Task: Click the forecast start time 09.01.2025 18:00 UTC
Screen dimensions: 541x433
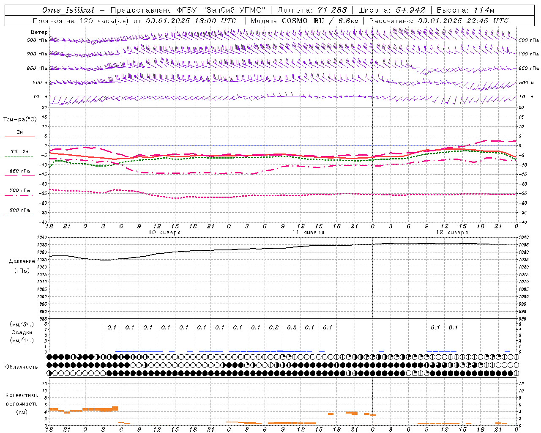Action: 191,21
